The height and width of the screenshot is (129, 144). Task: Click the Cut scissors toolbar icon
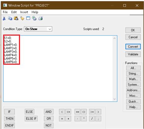tap(4, 19)
